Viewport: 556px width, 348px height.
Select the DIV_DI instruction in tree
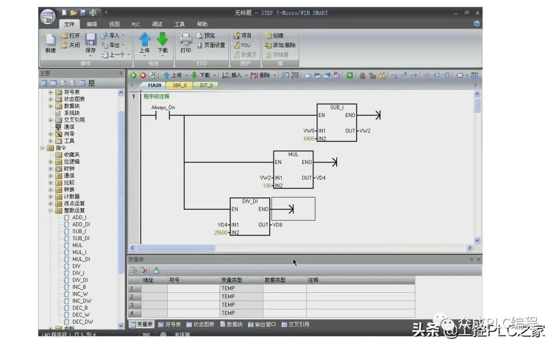point(80,280)
